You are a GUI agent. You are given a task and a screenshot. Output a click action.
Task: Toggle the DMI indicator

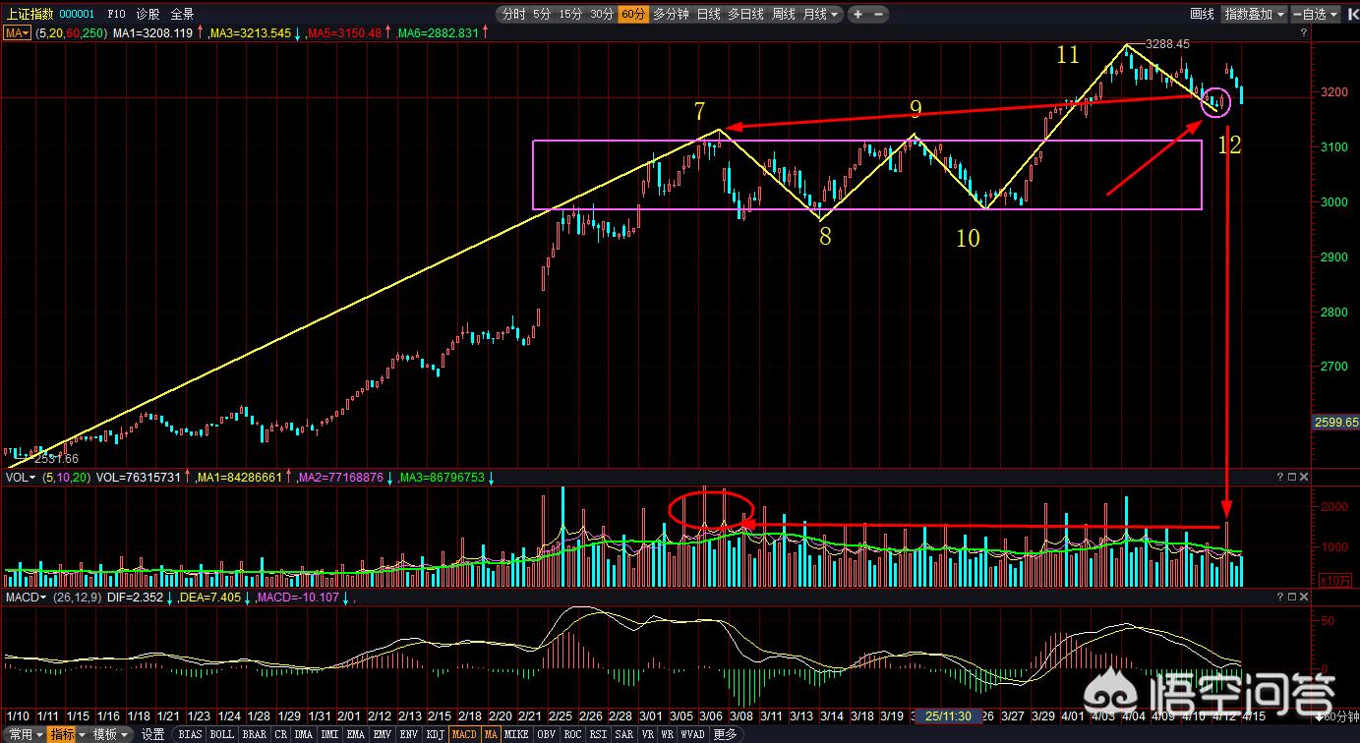click(330, 734)
